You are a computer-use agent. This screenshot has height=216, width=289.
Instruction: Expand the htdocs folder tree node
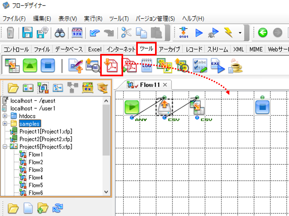(5, 116)
